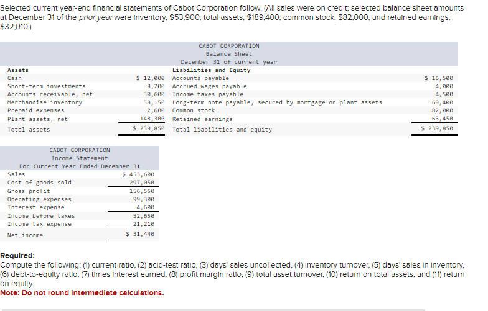Image resolution: width=488 pixels, height=311 pixels.
Task: Click the Gross profit label
Action: click(29, 191)
